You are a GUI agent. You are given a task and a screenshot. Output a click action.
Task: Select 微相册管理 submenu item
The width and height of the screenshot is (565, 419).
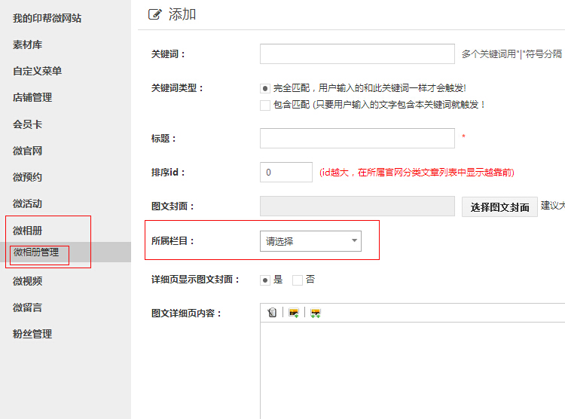pyautogui.click(x=36, y=252)
